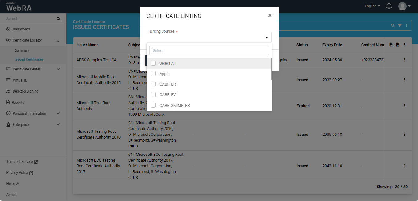Open the user avatar menu

click(404, 6)
